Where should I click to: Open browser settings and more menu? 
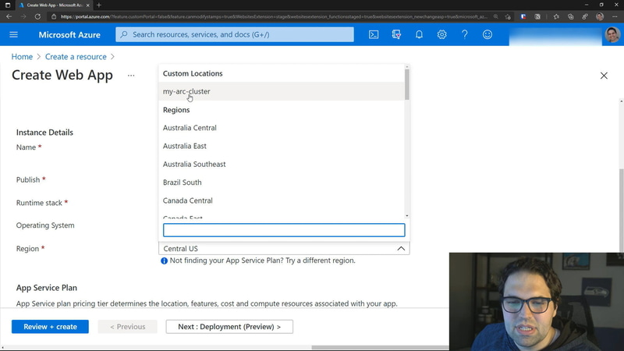pyautogui.click(x=615, y=16)
